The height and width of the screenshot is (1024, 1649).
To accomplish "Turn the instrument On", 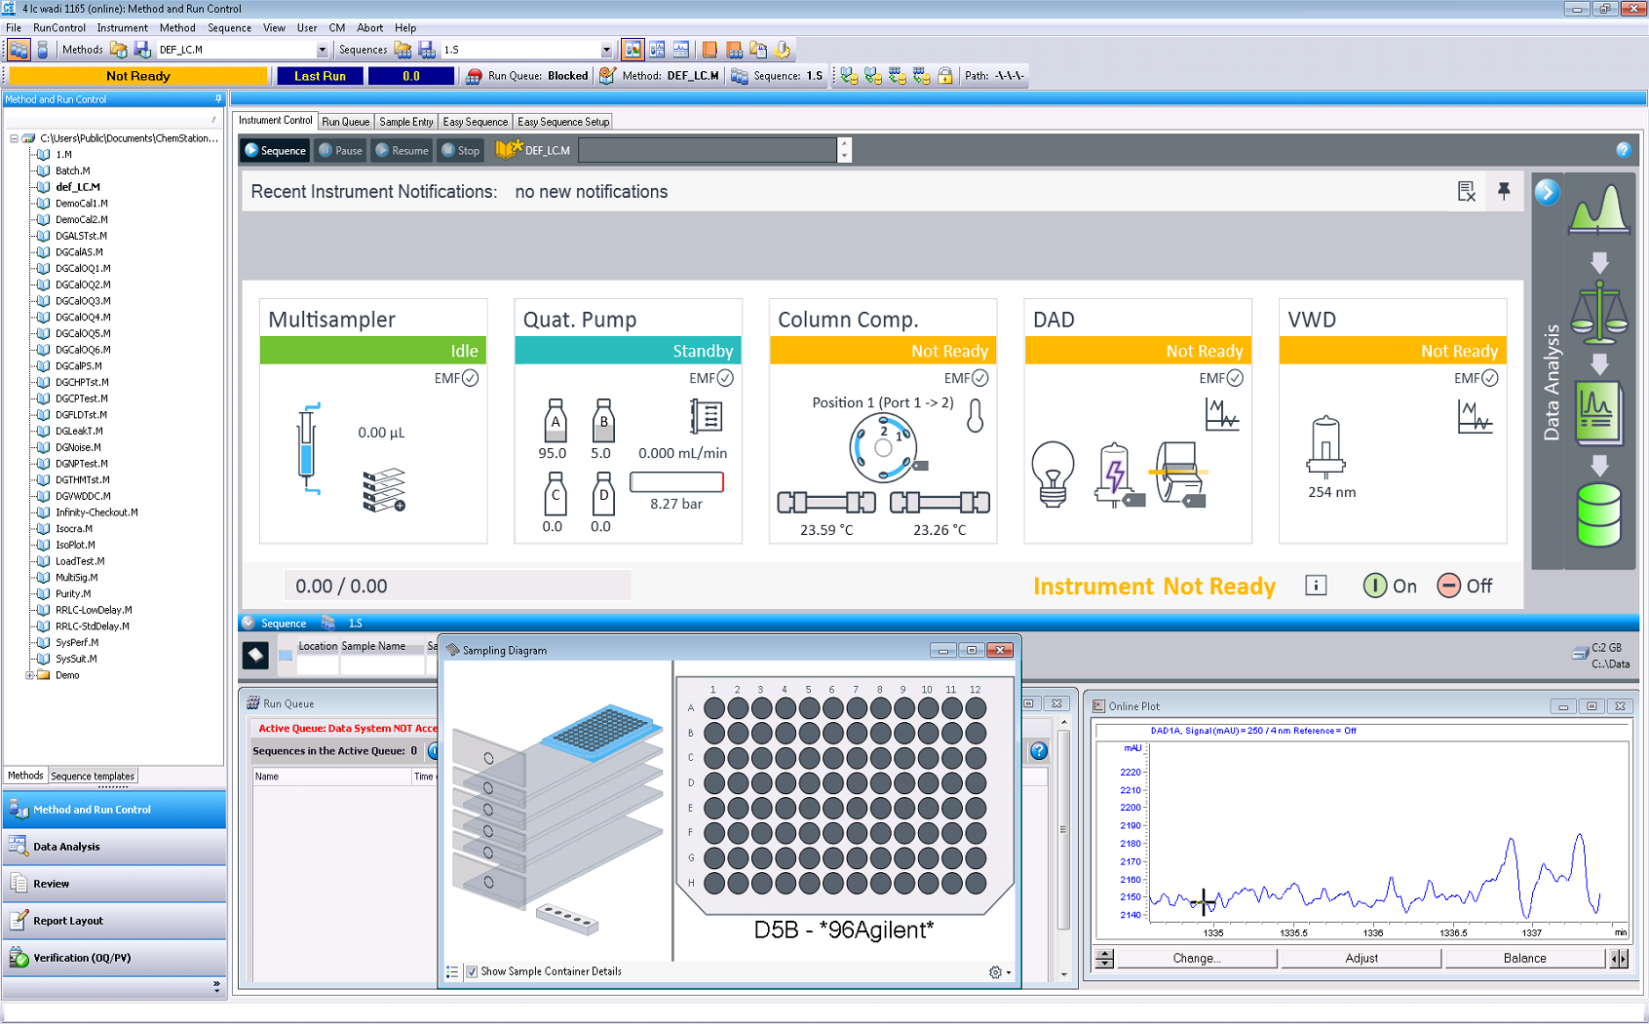I will point(1390,586).
